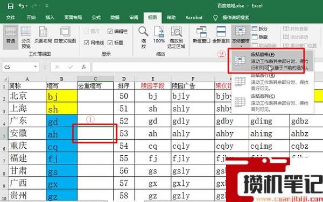Click the formula bar Cancel X icon
The width and height of the screenshot is (323, 202).
click(57, 67)
